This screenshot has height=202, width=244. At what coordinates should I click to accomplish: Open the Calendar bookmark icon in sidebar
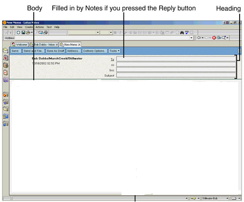tap(5, 58)
